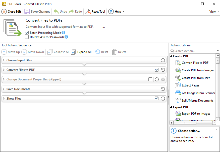This screenshot has height=152, width=220.
Task: Expand the Change Document Properties step
Action: click(4, 79)
